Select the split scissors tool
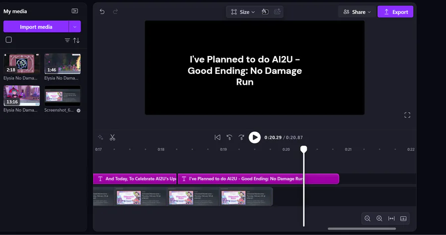The width and height of the screenshot is (446, 235). pos(112,137)
